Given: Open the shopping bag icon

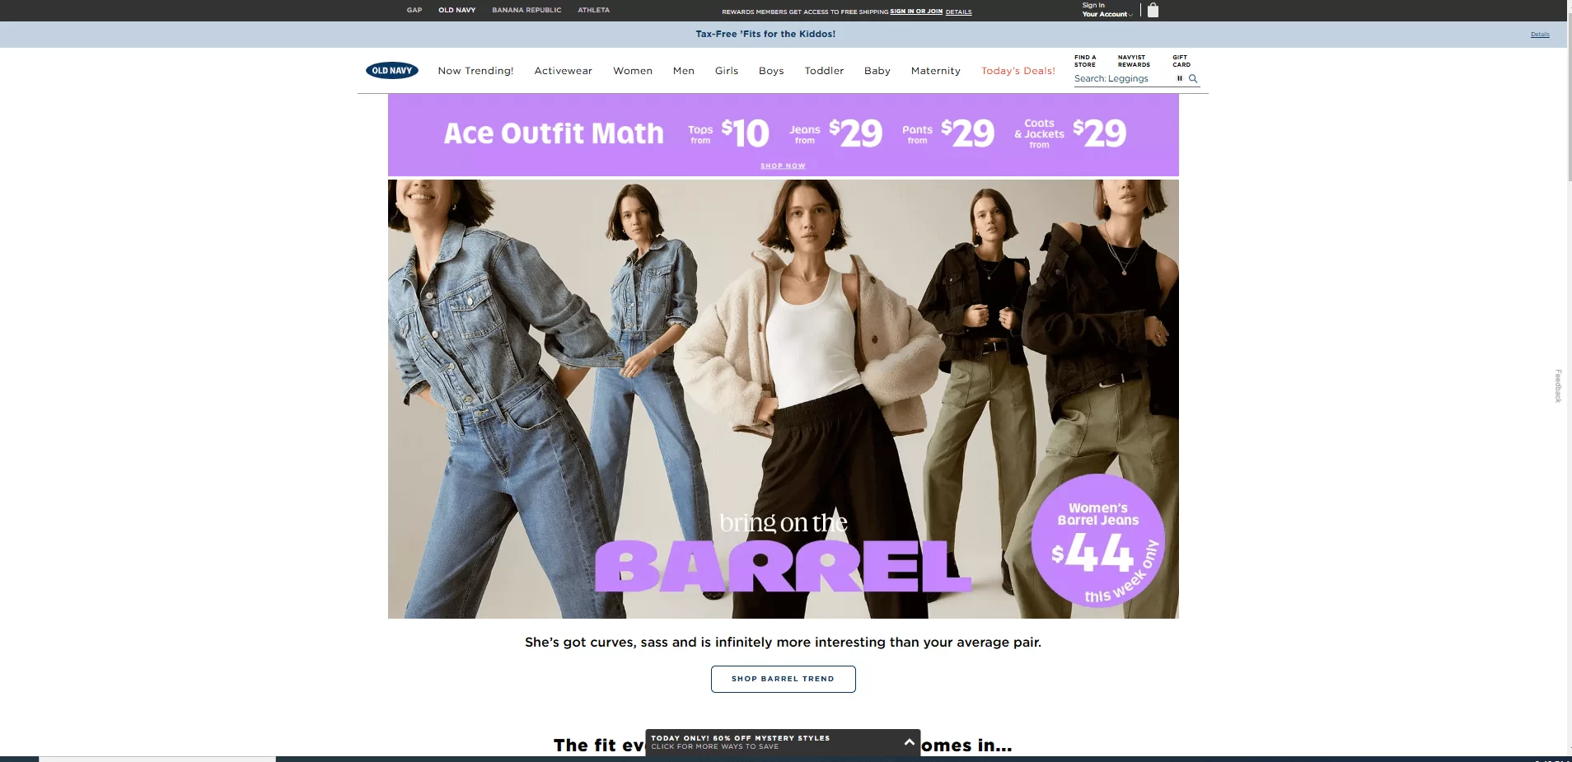Looking at the screenshot, I should [1153, 11].
